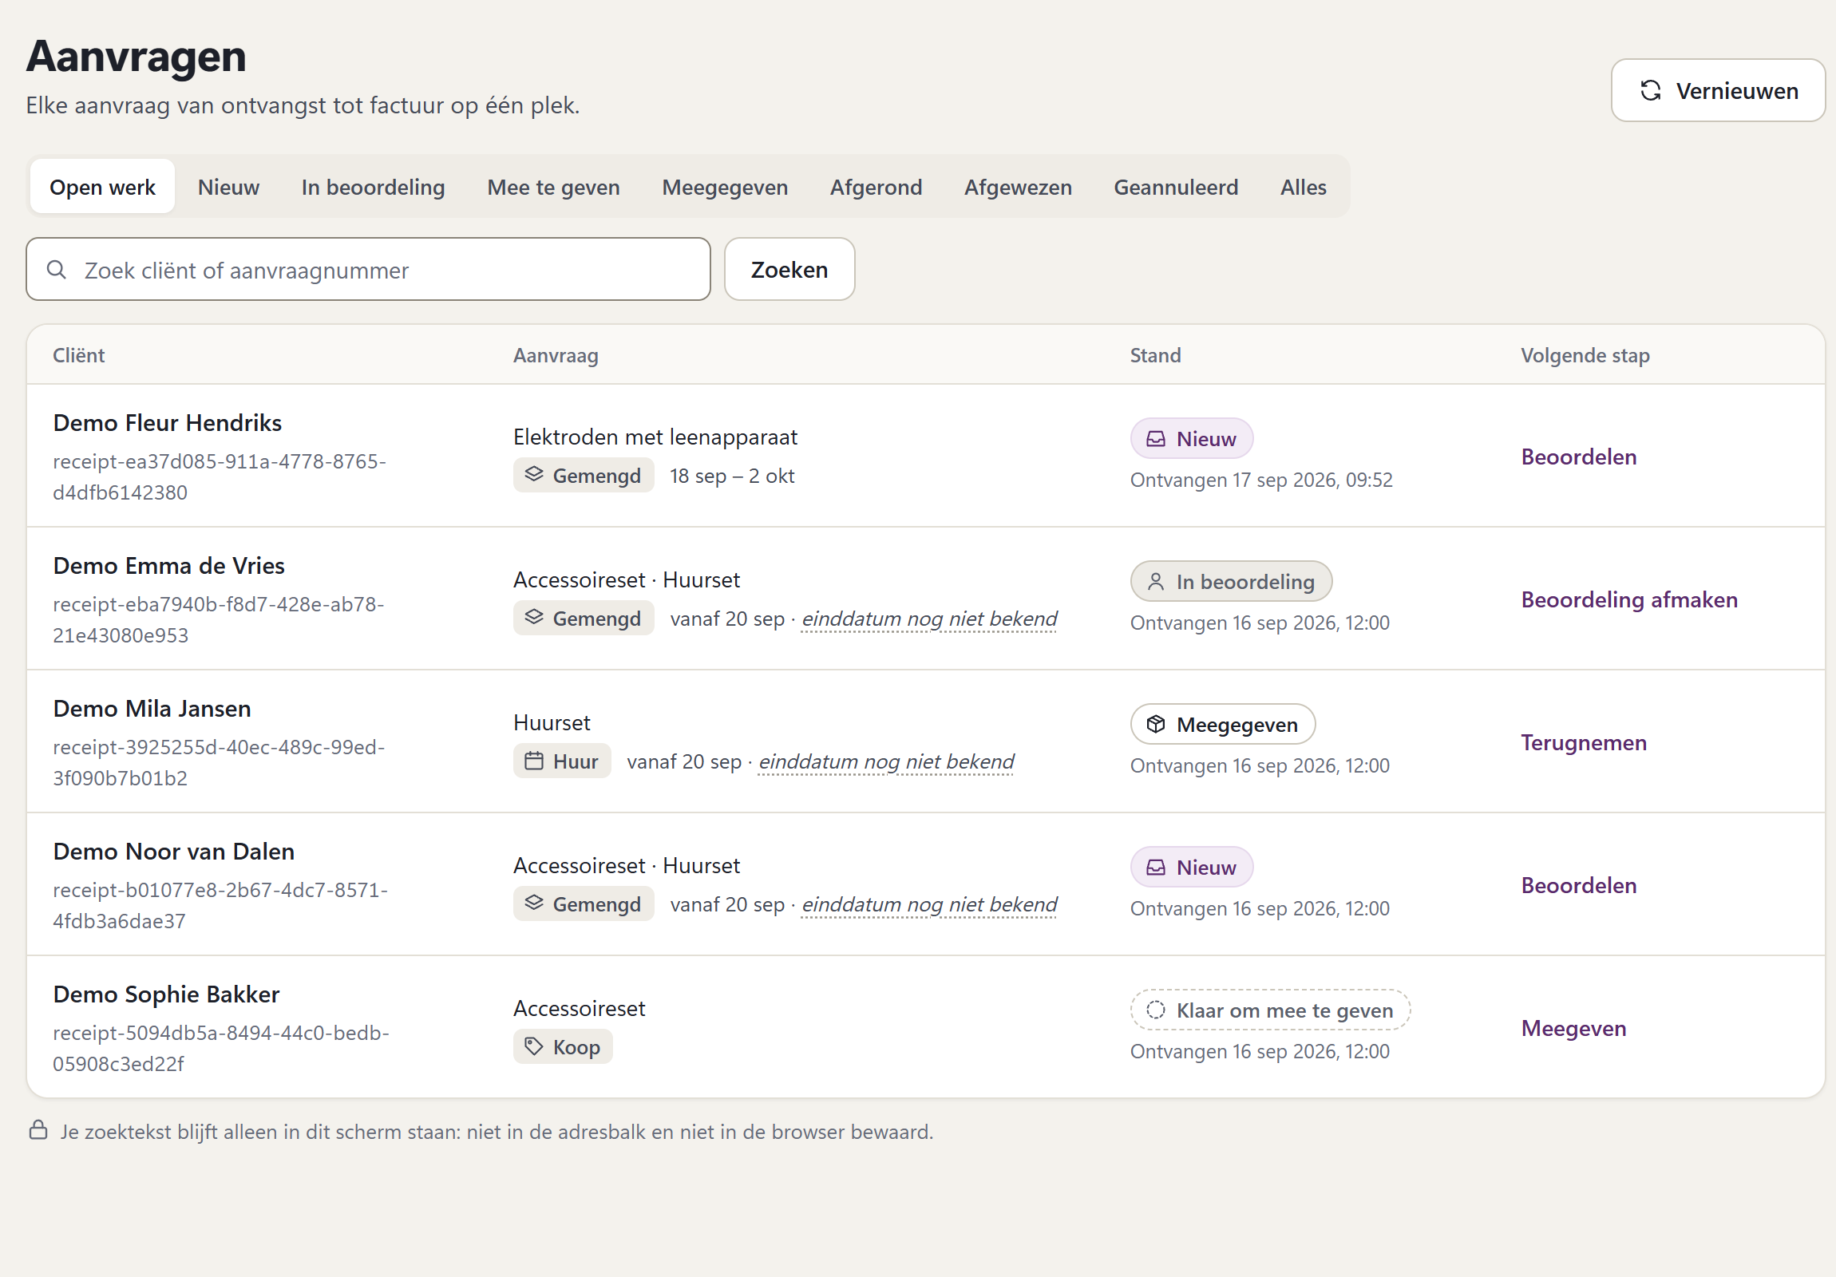Click the calendar icon in Huur tag
This screenshot has width=1836, height=1277.
pos(533,761)
